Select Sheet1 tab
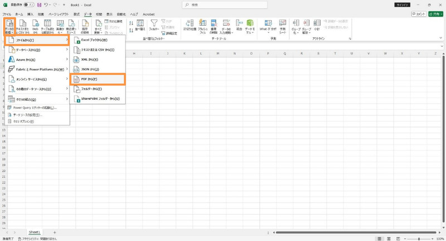Image resolution: width=446 pixels, height=241 pixels. (x=35, y=232)
